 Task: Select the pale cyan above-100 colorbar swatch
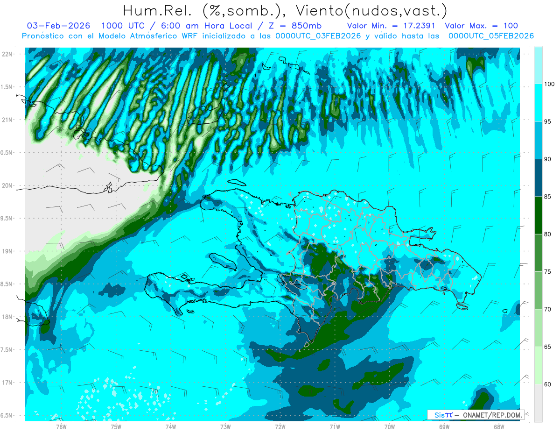tap(538, 65)
